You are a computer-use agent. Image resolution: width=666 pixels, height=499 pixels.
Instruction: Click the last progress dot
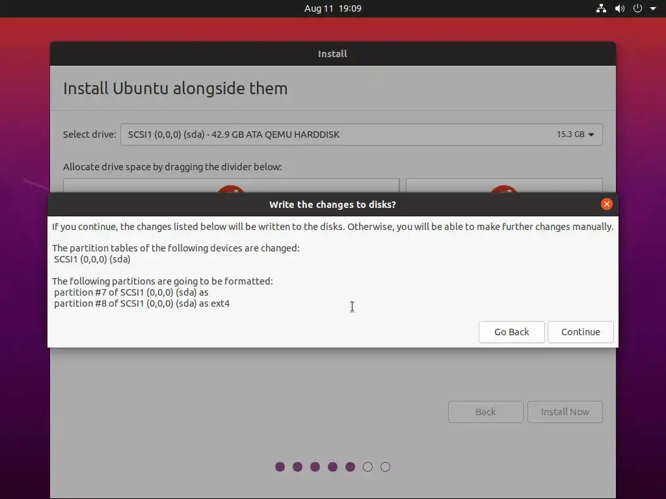coord(385,467)
